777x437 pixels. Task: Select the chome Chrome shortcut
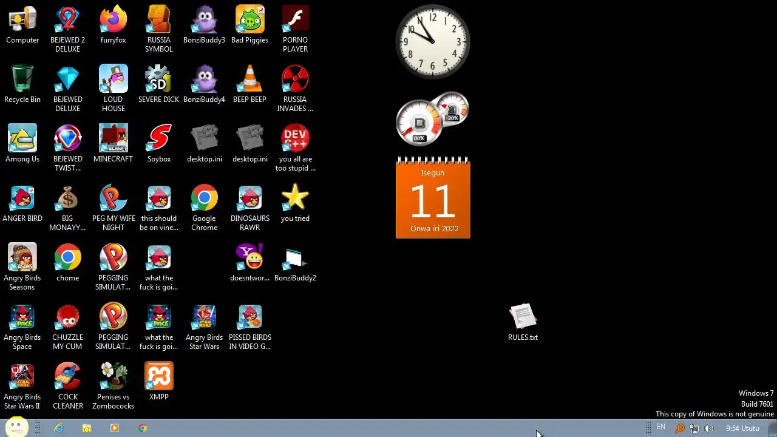coord(68,263)
